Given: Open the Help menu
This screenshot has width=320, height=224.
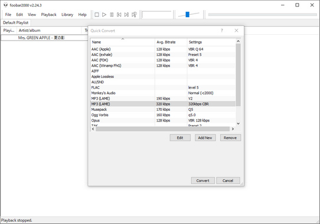Looking at the screenshot, I should 82,15.
